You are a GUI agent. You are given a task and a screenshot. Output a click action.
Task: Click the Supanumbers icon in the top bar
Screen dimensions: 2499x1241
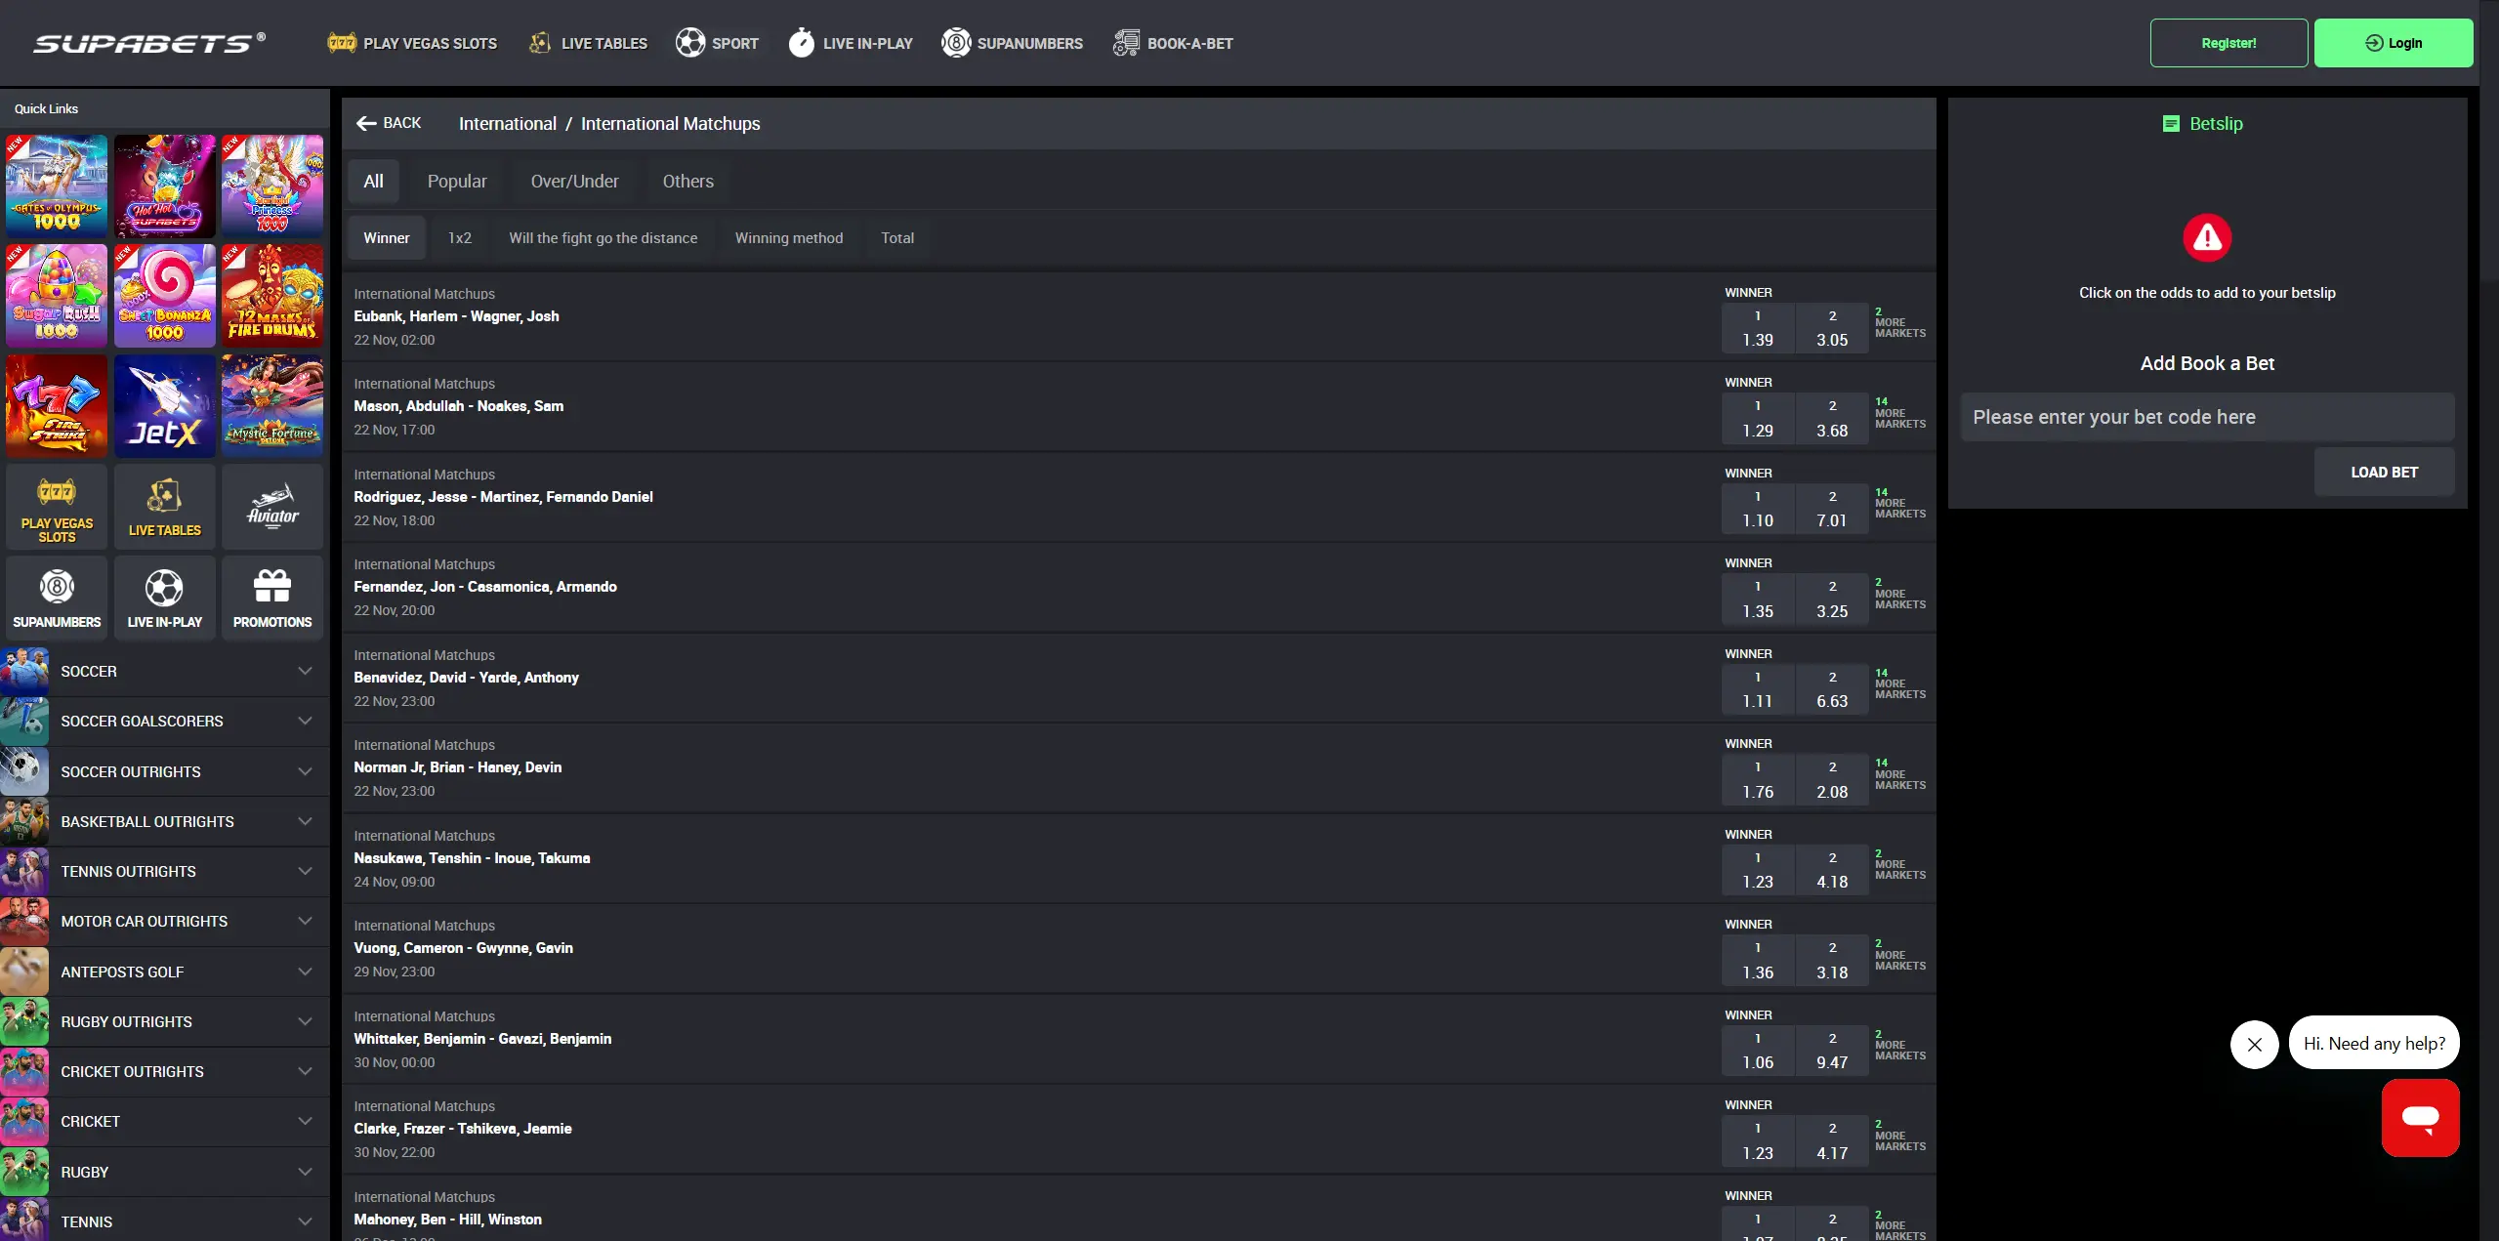tap(954, 42)
